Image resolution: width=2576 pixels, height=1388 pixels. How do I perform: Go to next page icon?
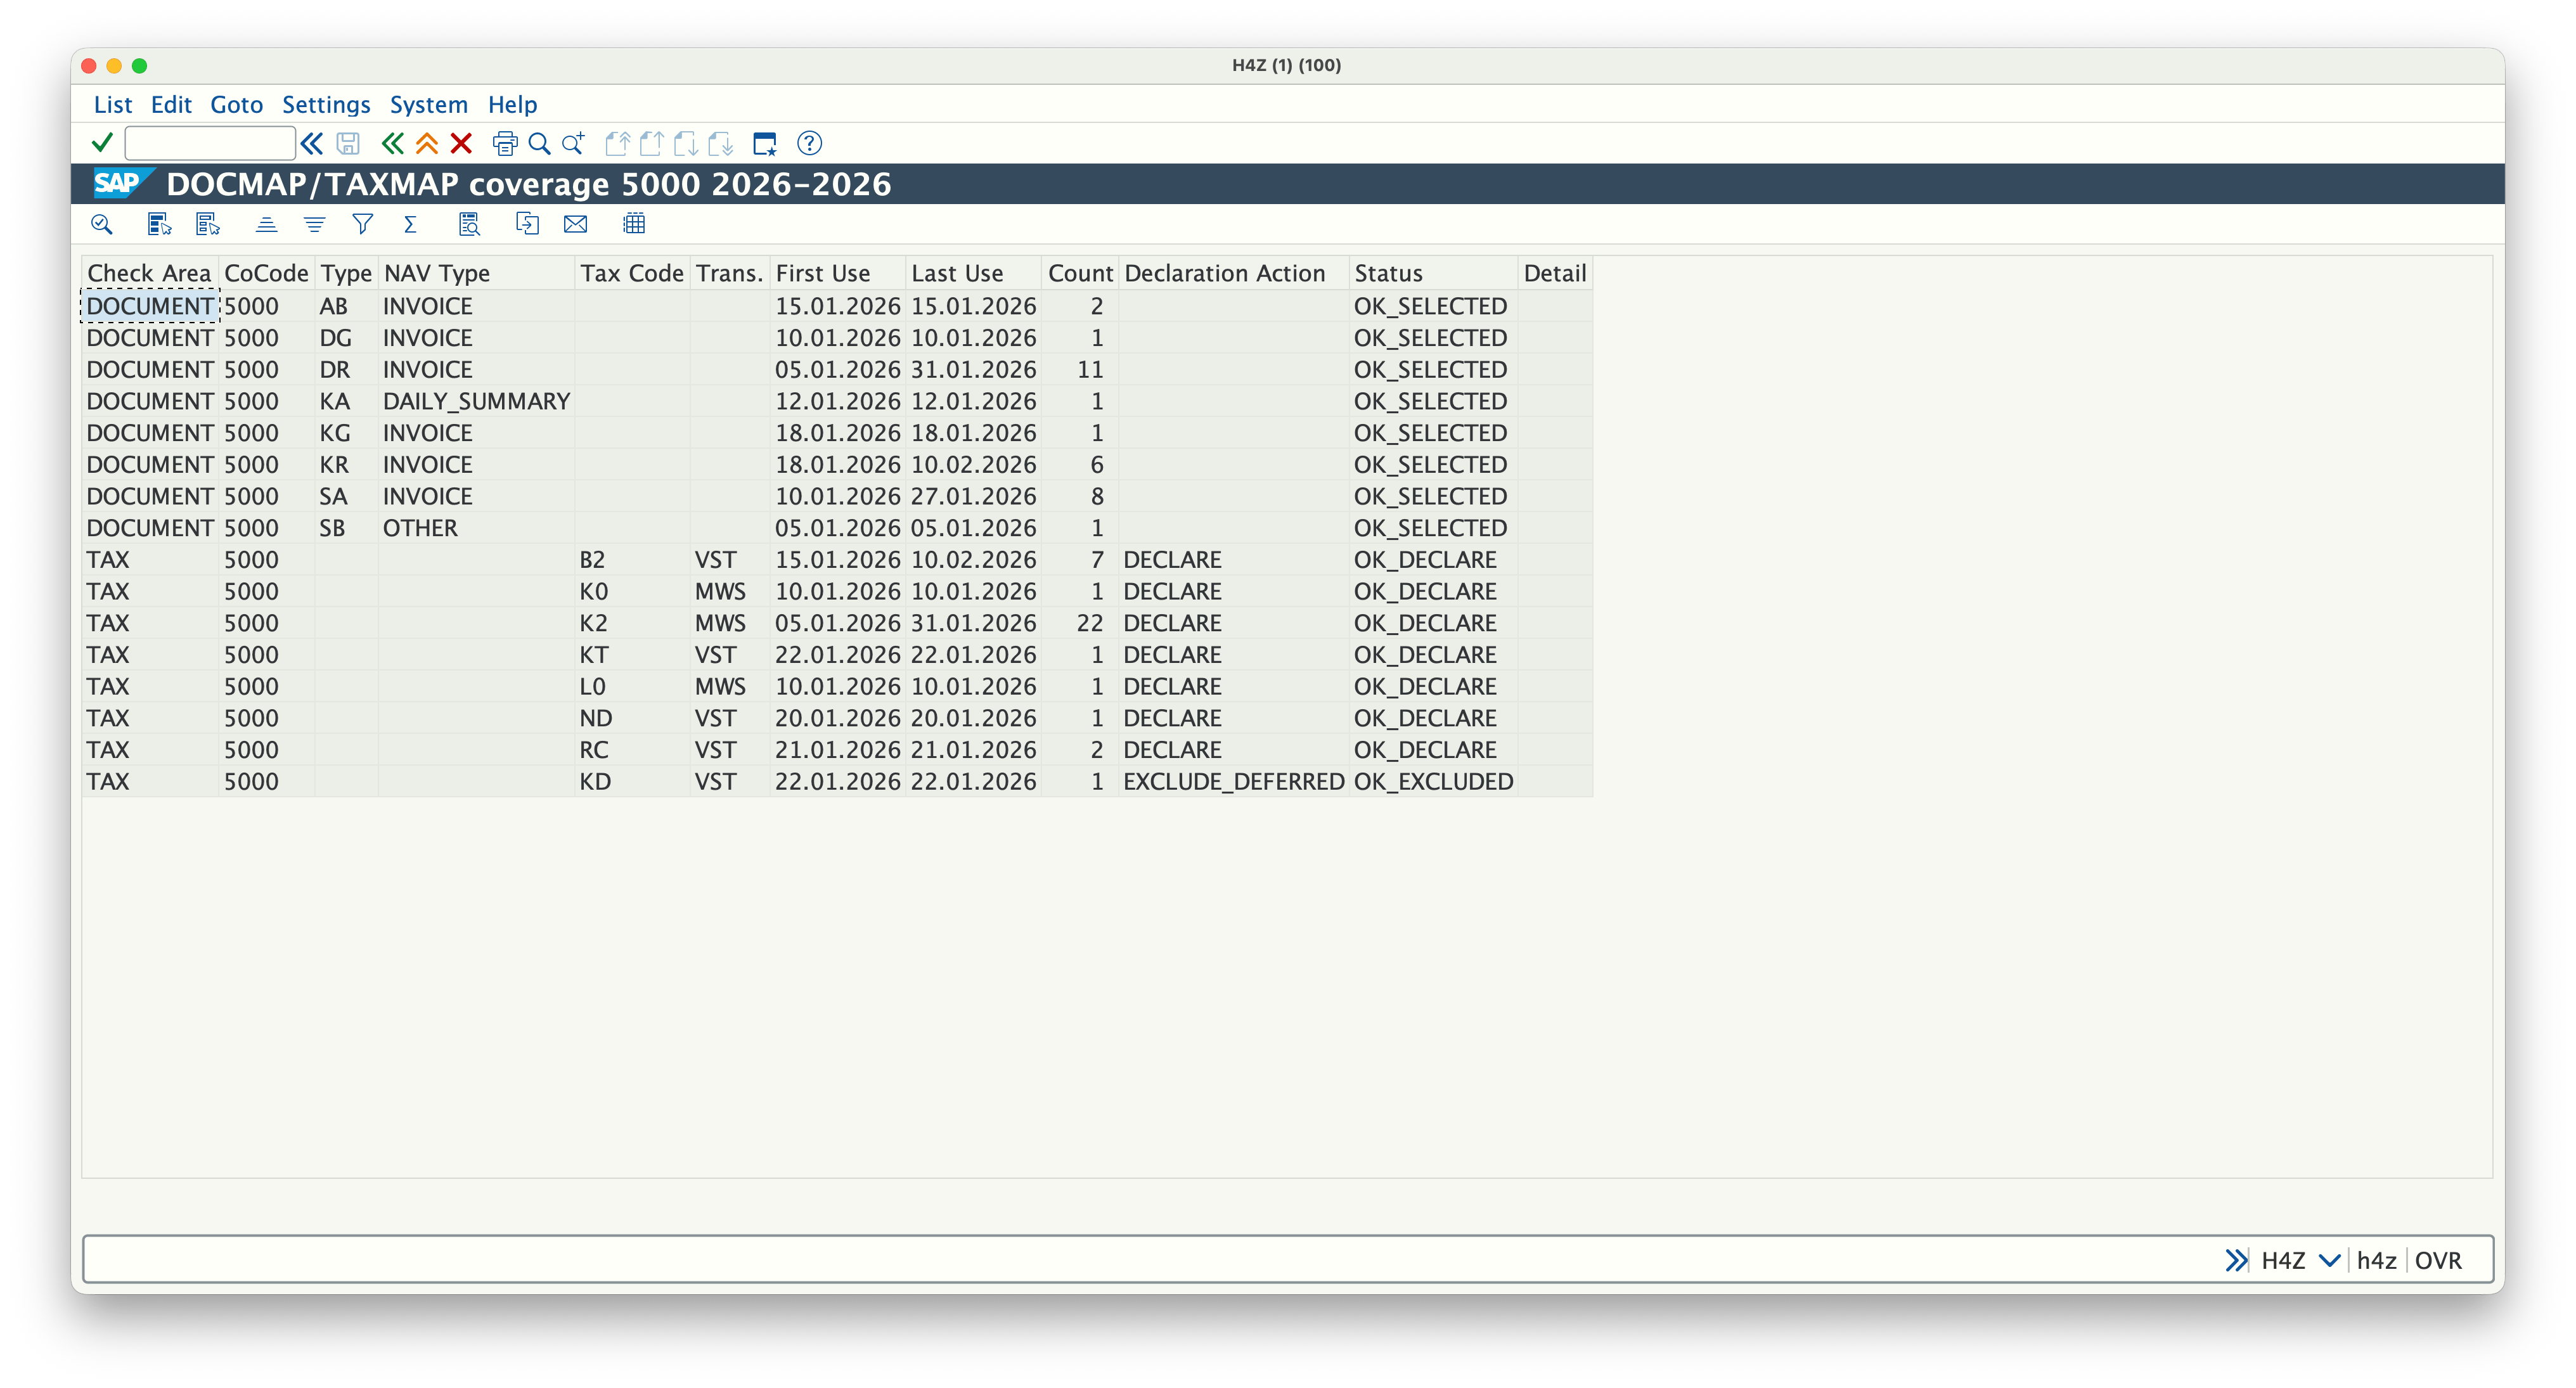(686, 143)
